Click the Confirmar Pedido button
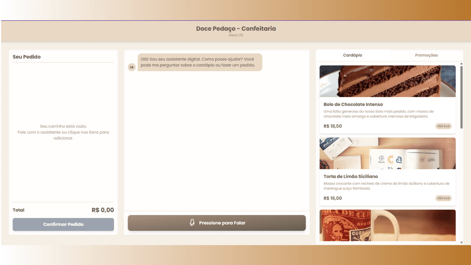The width and height of the screenshot is (471, 265). (x=63, y=224)
